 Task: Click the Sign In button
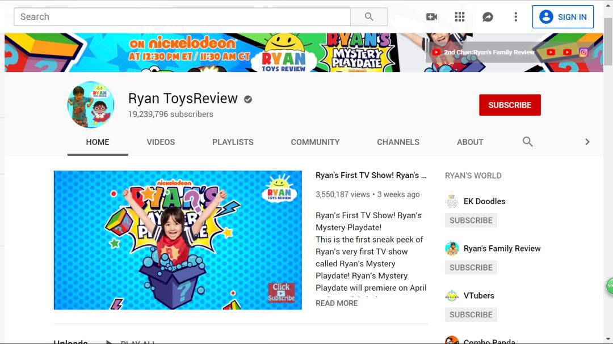[x=563, y=17]
